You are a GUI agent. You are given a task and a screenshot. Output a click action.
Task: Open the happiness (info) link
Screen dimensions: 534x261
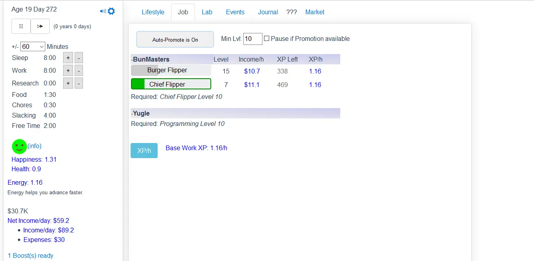point(35,146)
